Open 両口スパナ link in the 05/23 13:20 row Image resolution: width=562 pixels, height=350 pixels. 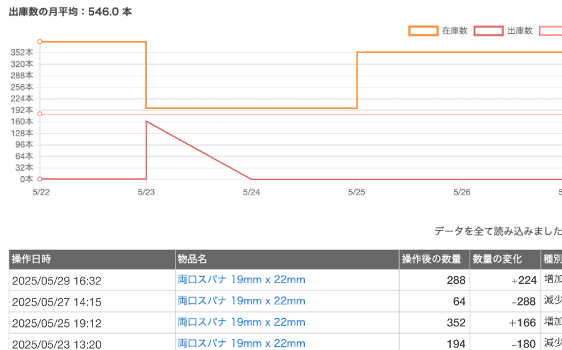click(x=242, y=343)
